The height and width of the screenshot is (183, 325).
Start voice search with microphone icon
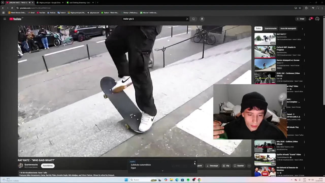pyautogui.click(x=202, y=19)
